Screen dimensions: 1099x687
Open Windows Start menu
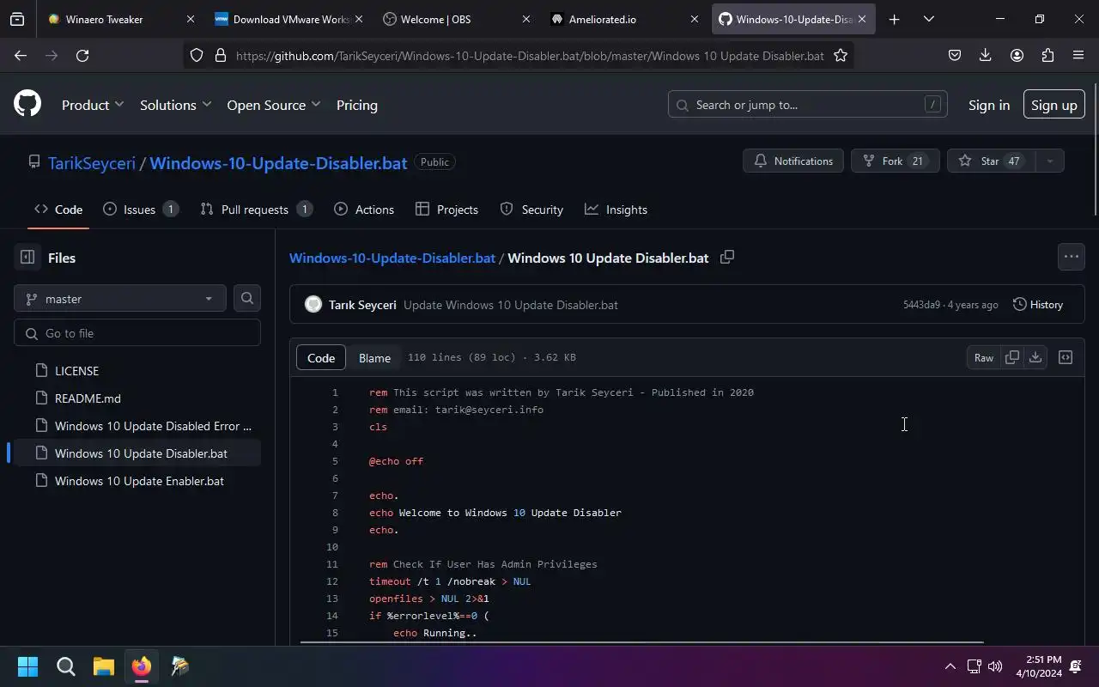pos(27,666)
